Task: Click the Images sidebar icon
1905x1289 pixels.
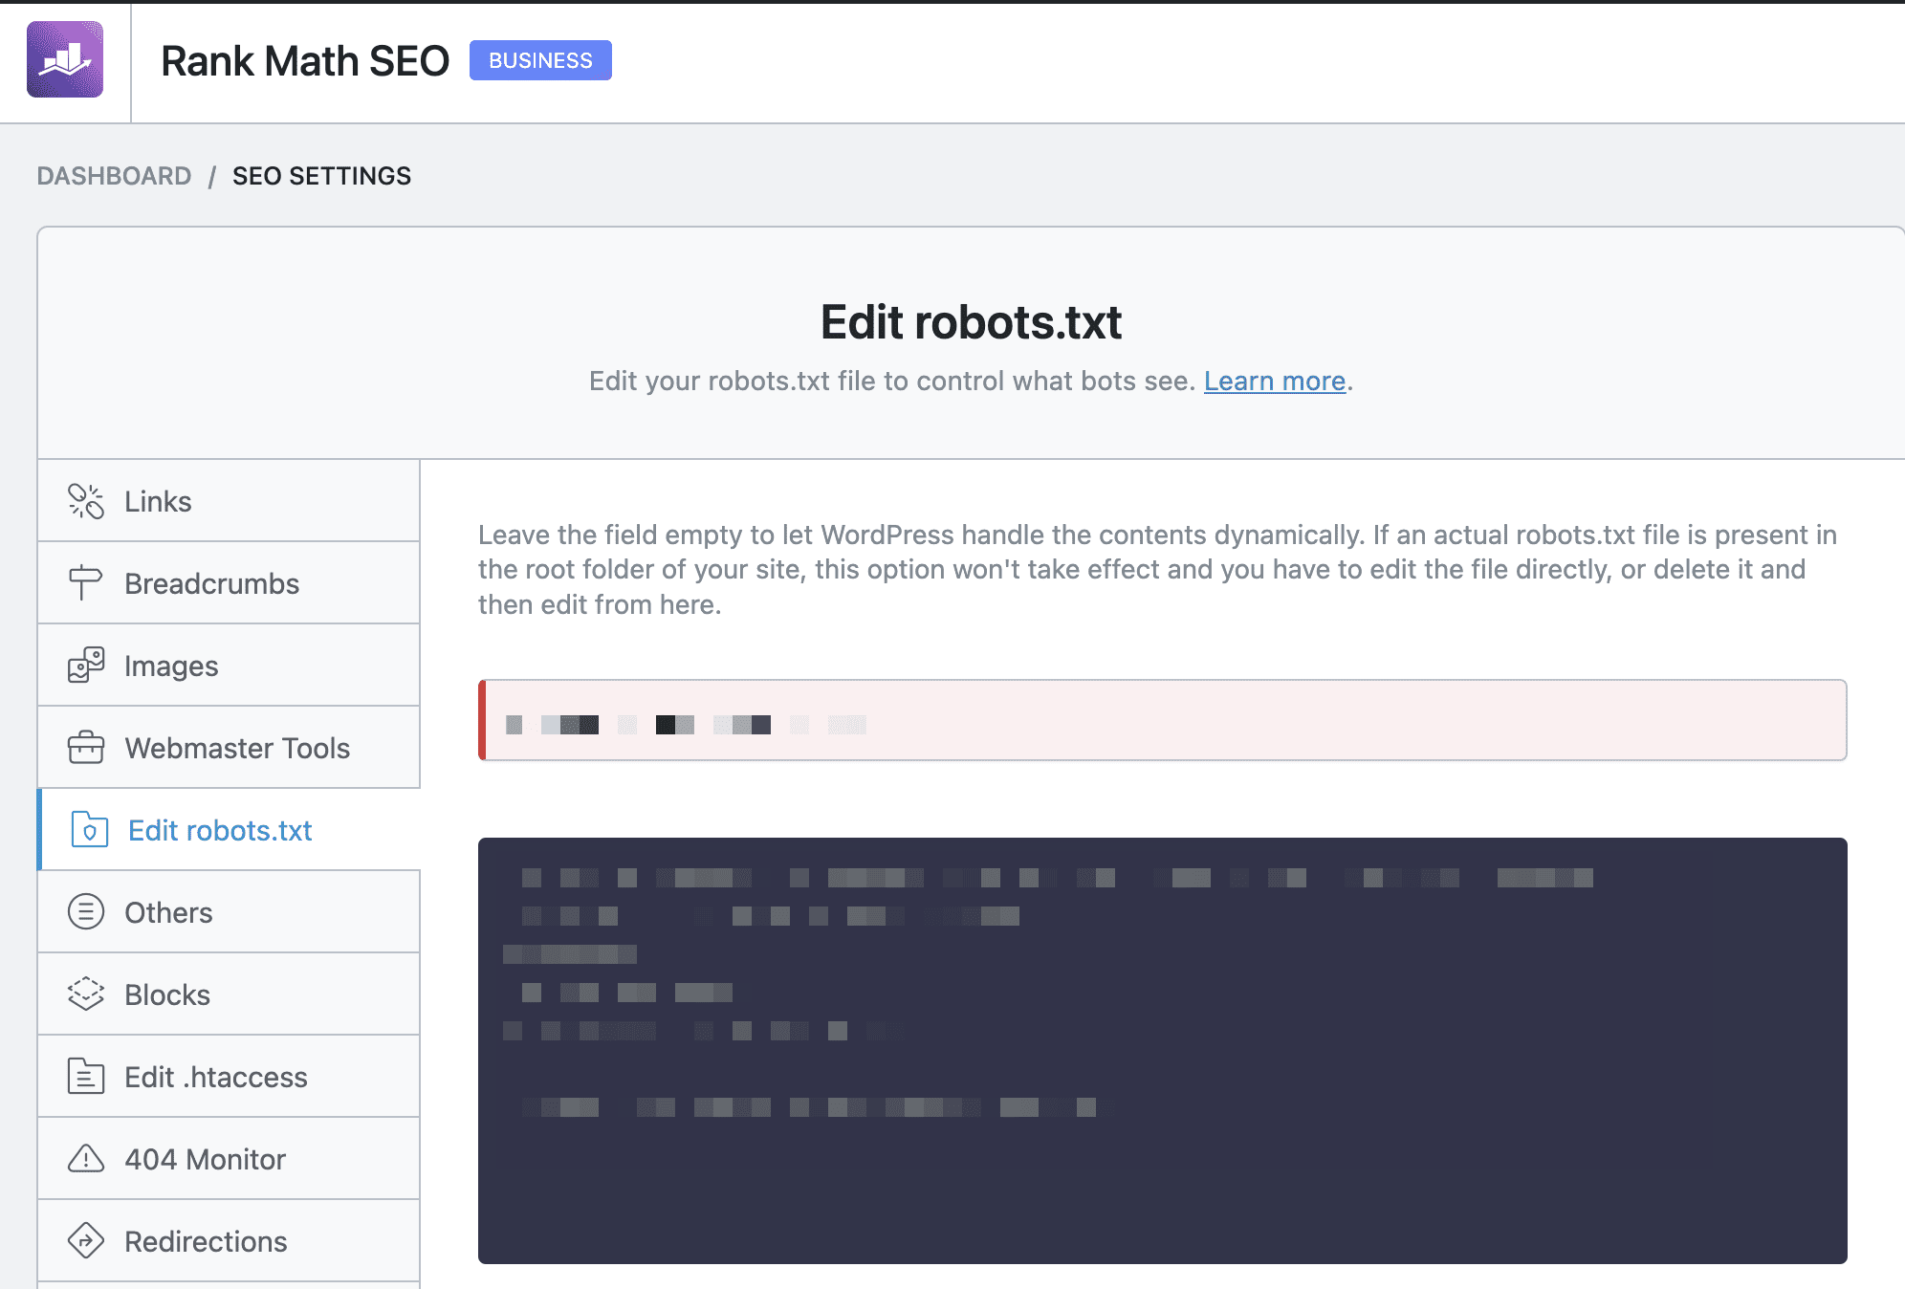Action: click(x=85, y=666)
